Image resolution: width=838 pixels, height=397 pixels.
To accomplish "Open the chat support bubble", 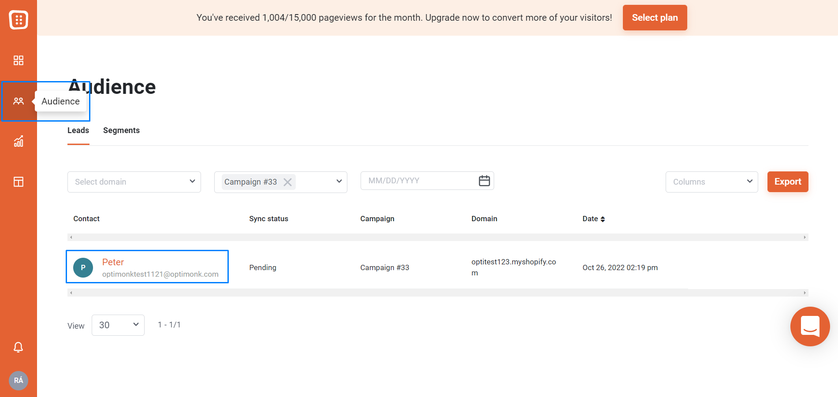I will point(810,327).
